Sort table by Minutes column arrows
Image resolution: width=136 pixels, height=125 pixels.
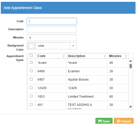click(126, 56)
